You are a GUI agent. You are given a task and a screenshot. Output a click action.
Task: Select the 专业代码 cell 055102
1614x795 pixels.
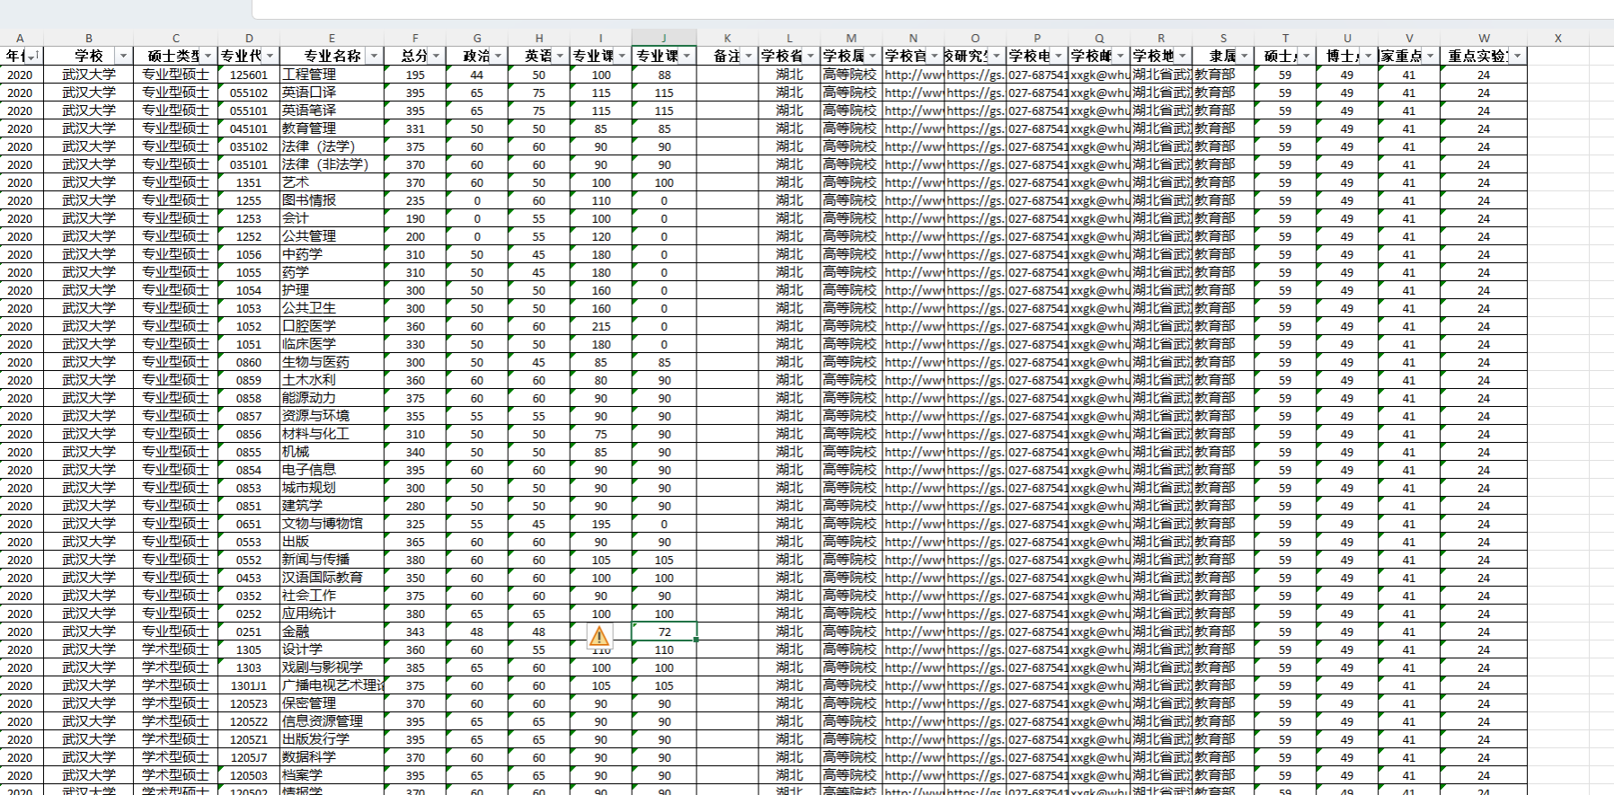(x=249, y=93)
